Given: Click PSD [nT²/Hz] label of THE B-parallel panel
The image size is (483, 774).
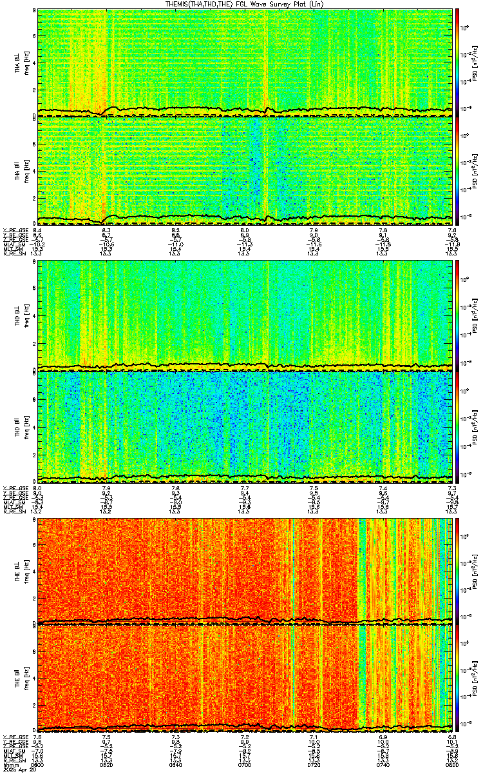Looking at the screenshot, I should coord(475,679).
